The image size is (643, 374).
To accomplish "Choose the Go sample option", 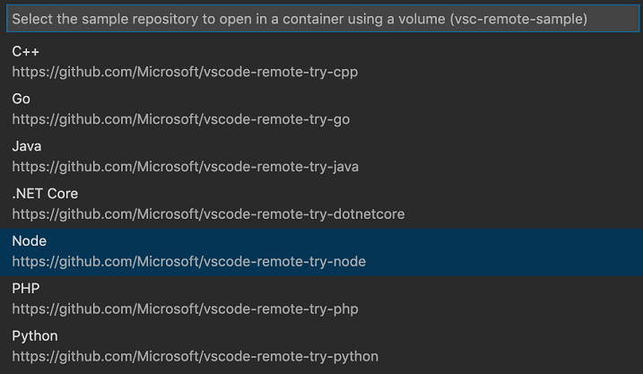I will [22, 99].
